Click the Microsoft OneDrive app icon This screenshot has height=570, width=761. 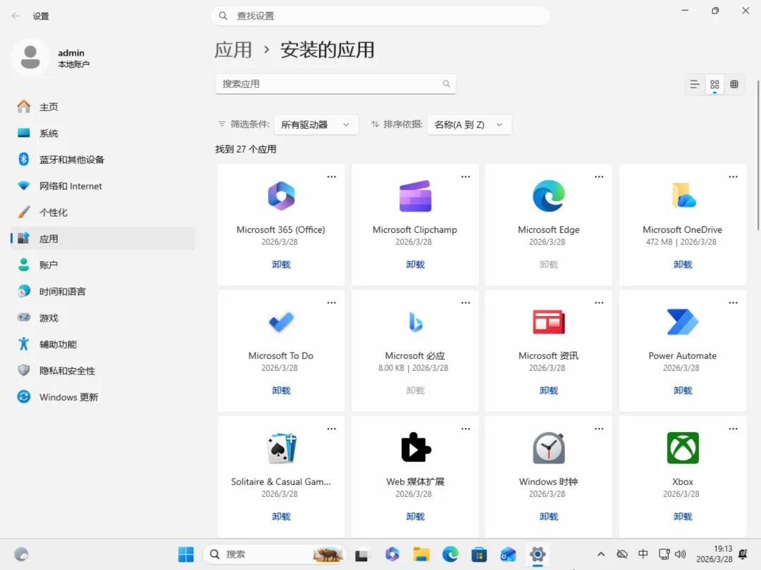point(683,196)
